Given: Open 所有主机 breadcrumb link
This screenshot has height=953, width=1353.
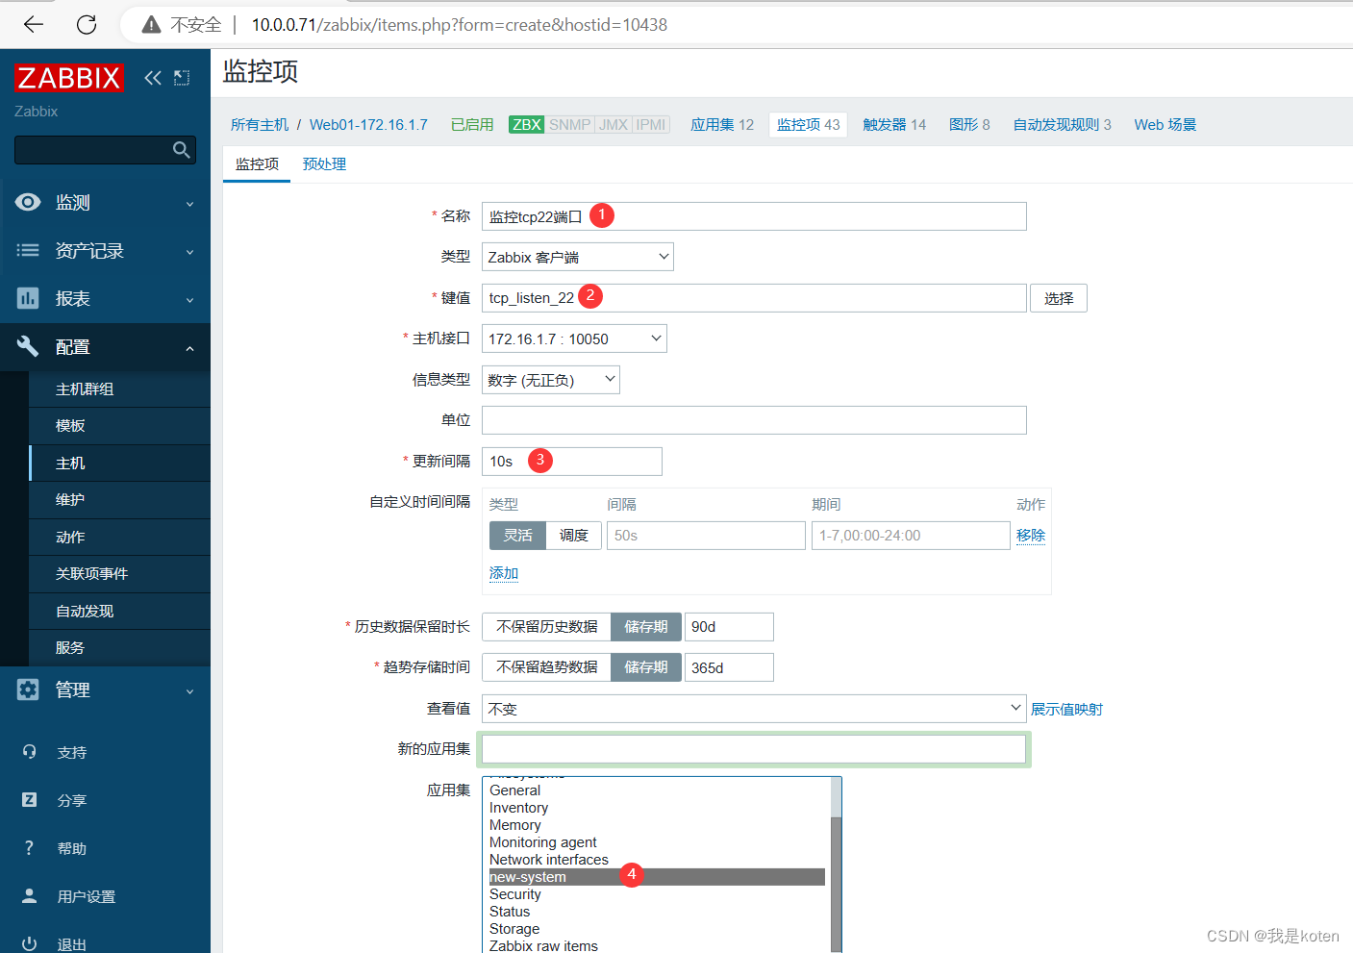Looking at the screenshot, I should (260, 125).
